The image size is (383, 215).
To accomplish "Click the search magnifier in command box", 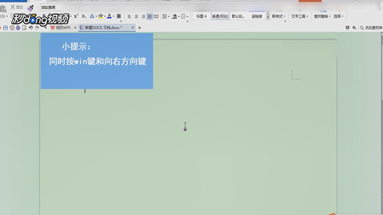I will [x=362, y=28].
